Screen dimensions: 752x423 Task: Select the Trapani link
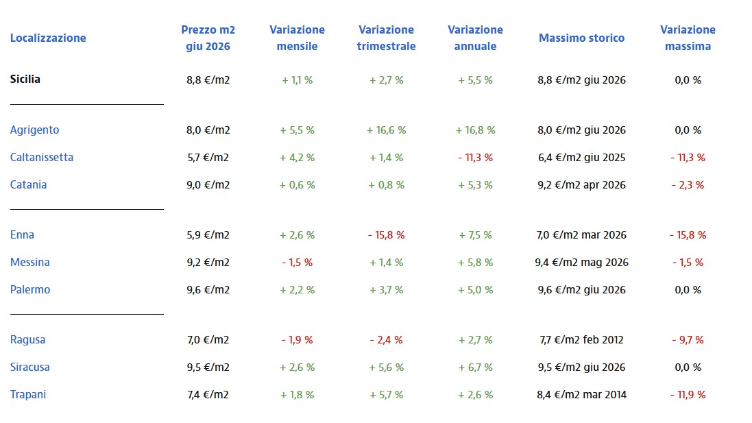[28, 395]
